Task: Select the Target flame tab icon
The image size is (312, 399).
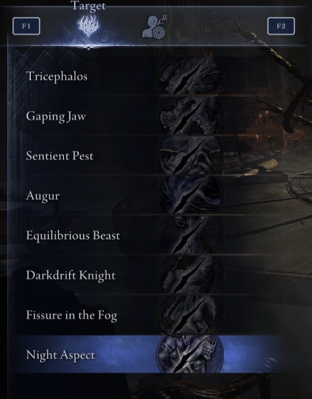Action: tap(88, 26)
